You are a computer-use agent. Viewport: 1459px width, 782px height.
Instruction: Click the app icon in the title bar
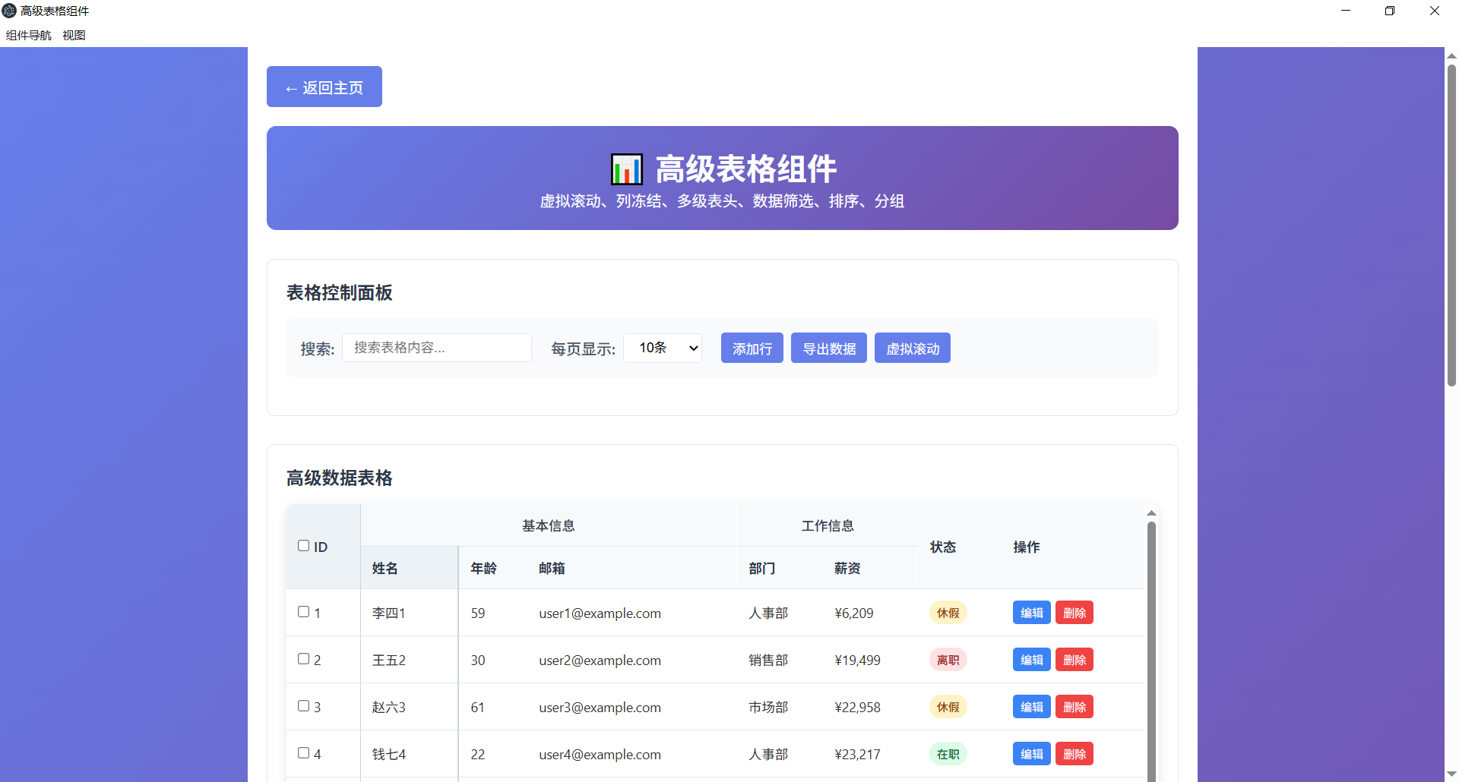click(8, 11)
